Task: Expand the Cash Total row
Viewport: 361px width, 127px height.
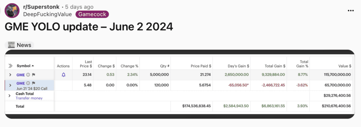Action: (x=10, y=96)
